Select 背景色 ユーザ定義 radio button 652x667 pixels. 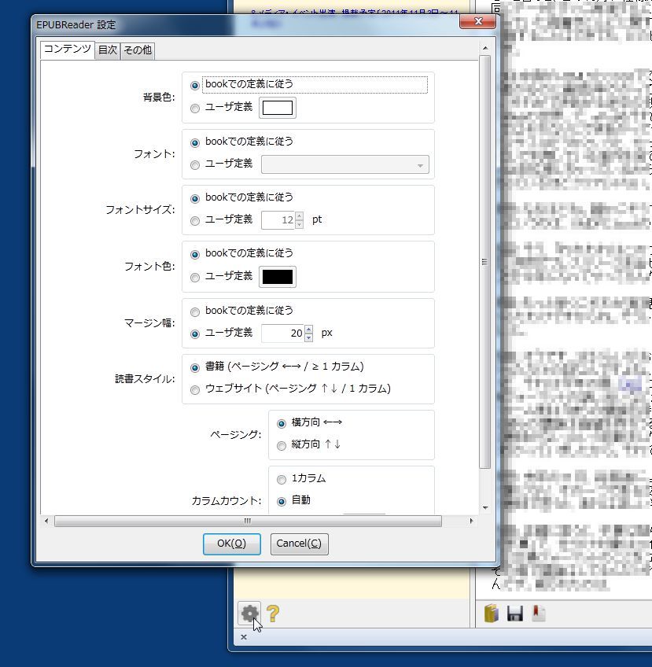pyautogui.click(x=195, y=108)
